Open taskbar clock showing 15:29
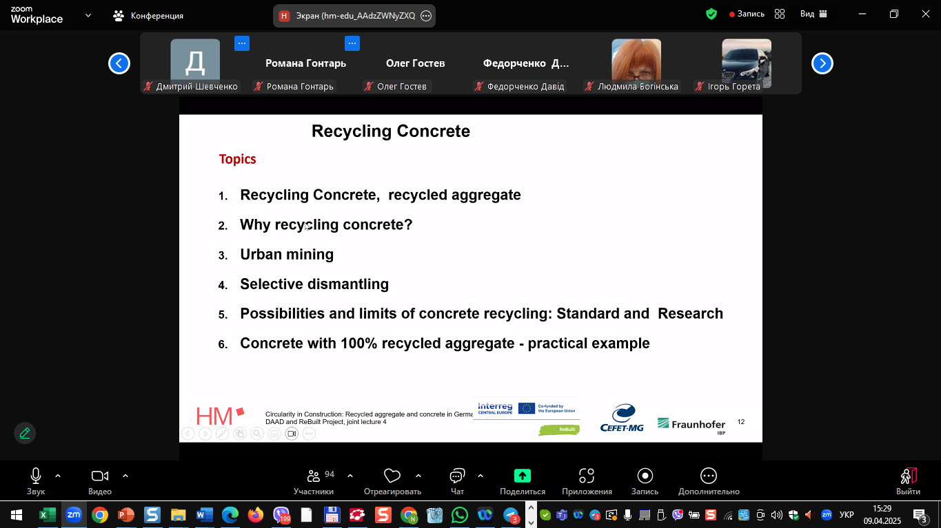This screenshot has width=941, height=528. 882,514
